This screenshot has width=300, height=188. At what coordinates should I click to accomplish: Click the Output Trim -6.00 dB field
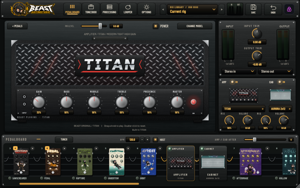[257, 64]
